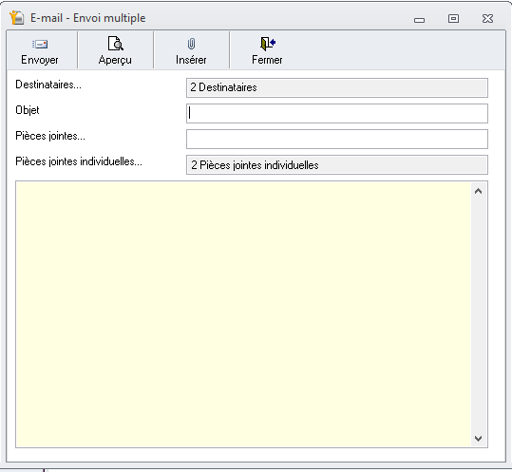Viewport: 512px width, 472px height.
Task: Open the Destinataires... recipient selector
Action: click(x=48, y=85)
